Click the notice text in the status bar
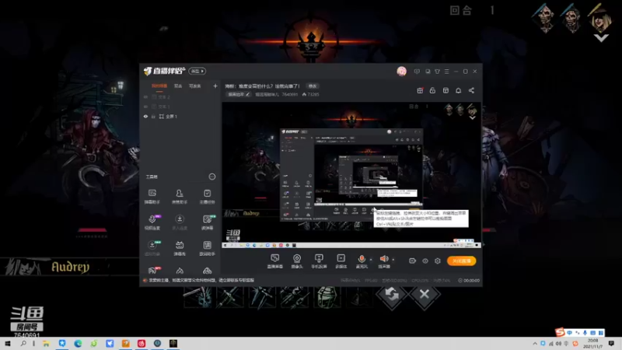The image size is (622, 350). 201,280
